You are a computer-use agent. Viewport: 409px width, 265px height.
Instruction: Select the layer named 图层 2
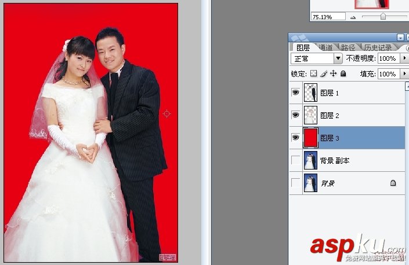(330, 115)
